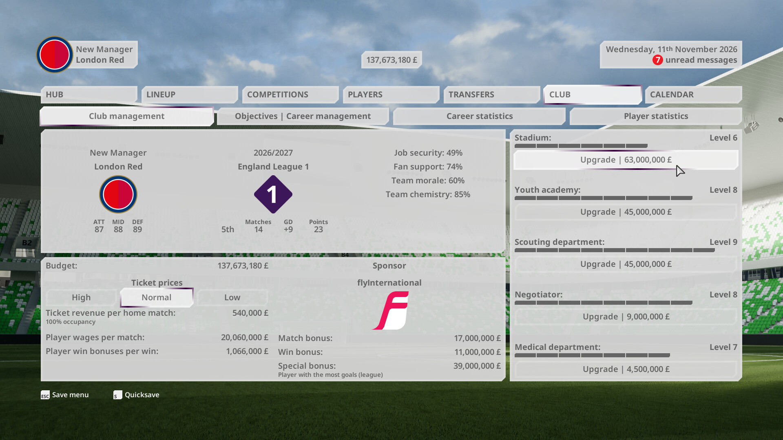Click the Negotiator level progress bar
Viewport: 783px width, 440px height.
[x=604, y=303]
